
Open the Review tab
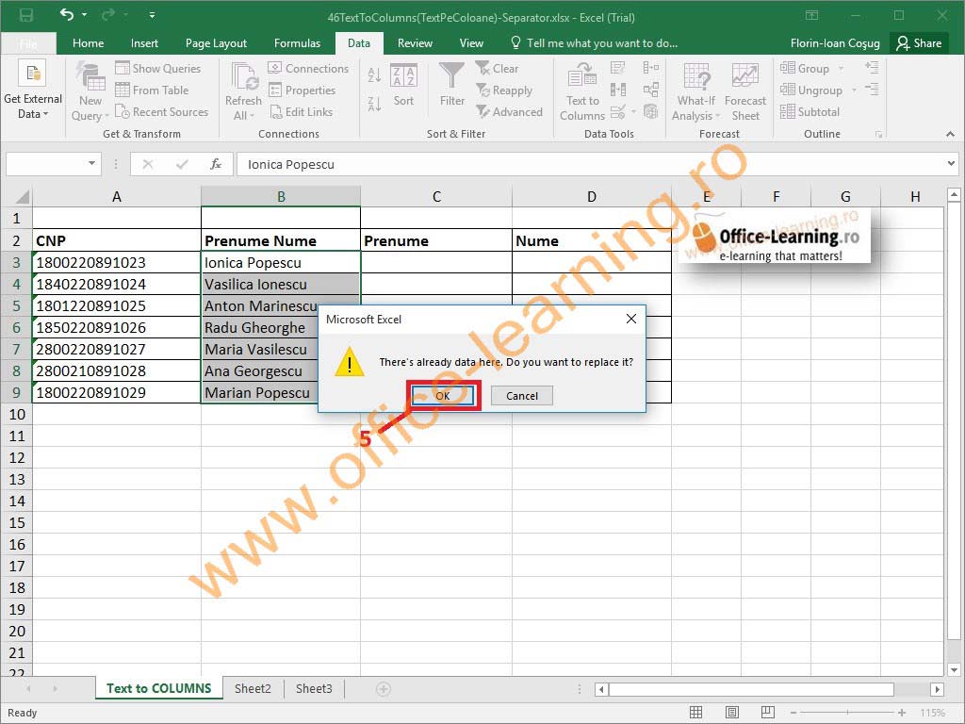point(415,43)
